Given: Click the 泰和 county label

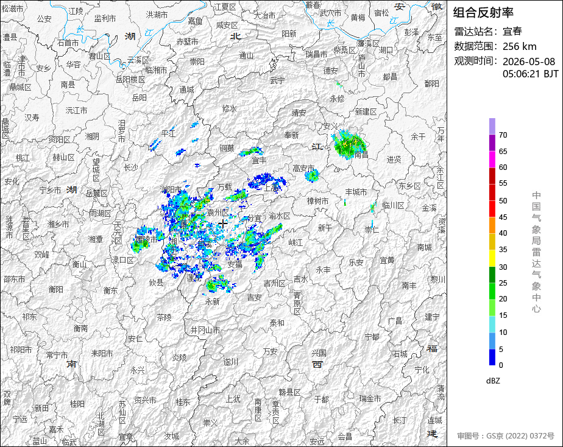Looking at the screenshot, I should pyautogui.click(x=277, y=323).
